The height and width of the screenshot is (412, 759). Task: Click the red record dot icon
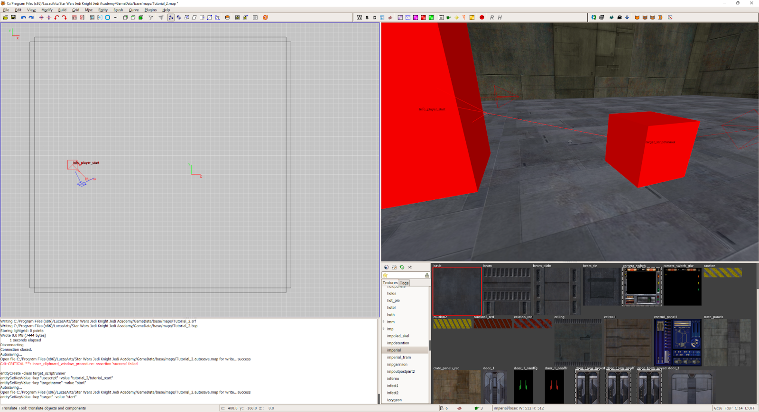[x=482, y=18]
